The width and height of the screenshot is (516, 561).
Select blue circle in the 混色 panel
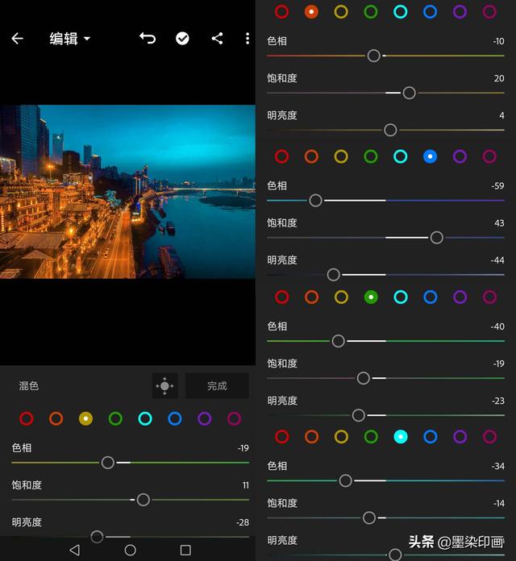tap(175, 418)
